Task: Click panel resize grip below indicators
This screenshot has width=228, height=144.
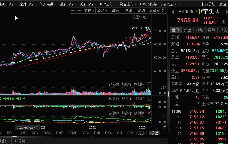Action: (x=91, y=137)
